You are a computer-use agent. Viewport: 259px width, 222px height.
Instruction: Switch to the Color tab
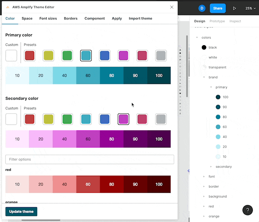coord(10,18)
